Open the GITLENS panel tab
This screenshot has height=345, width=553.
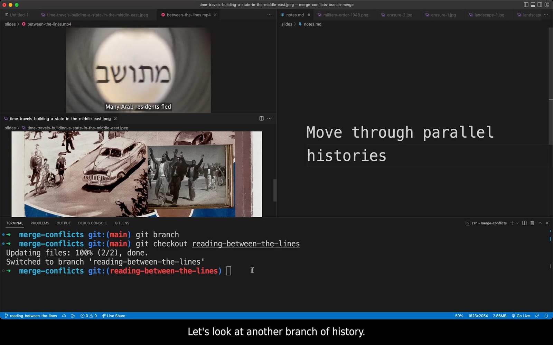(122, 223)
